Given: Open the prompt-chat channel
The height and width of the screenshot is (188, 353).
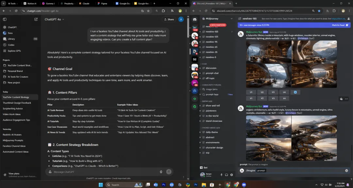Looking at the screenshot, I should (212, 73).
